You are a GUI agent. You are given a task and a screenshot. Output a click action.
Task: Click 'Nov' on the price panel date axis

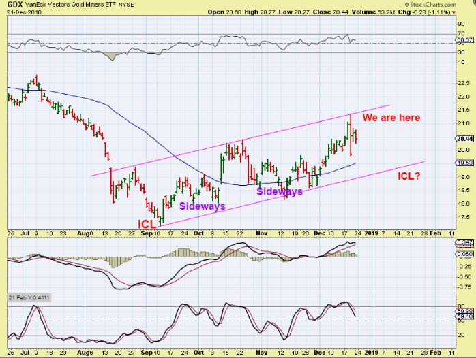coord(262,233)
